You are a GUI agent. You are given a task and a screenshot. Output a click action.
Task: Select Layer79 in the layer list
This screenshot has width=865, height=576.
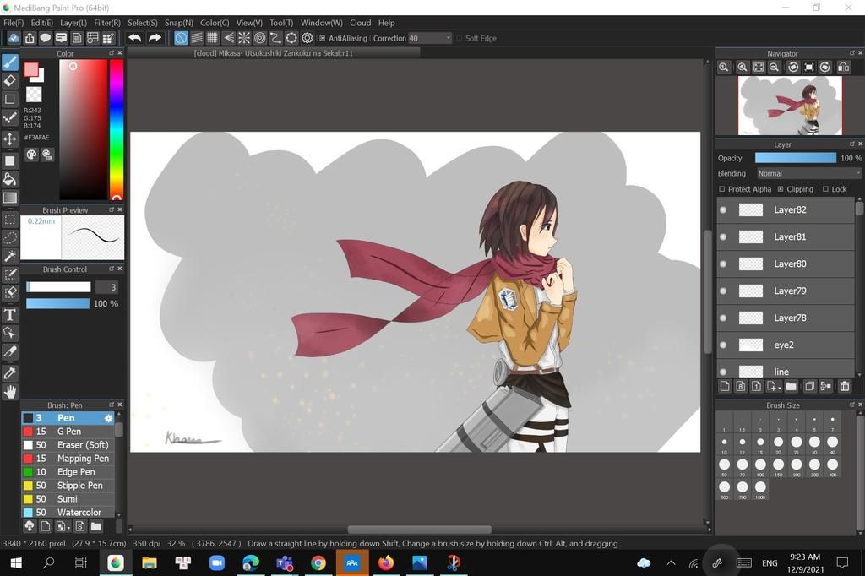[x=786, y=291]
